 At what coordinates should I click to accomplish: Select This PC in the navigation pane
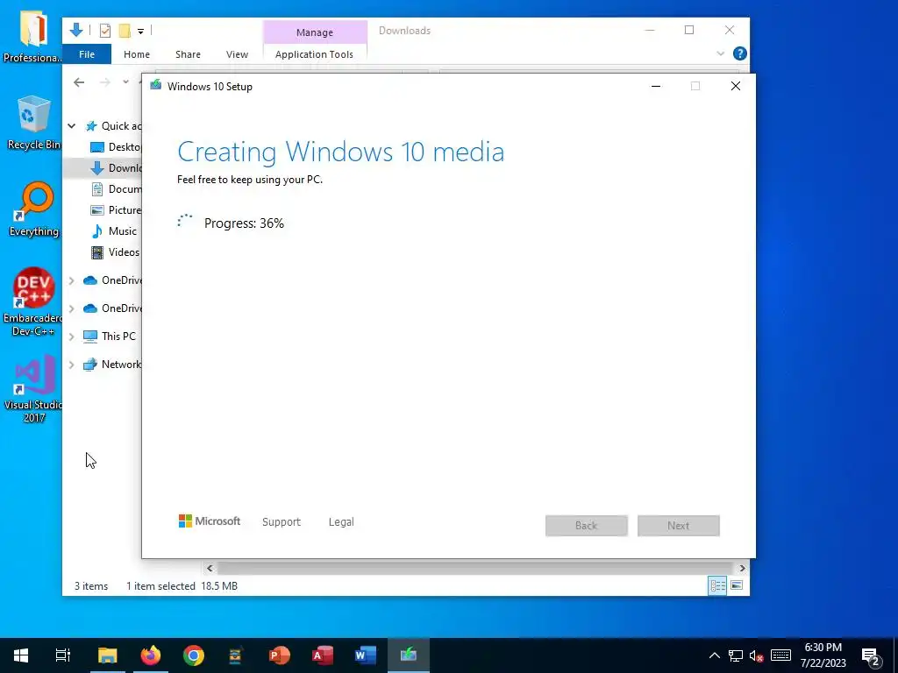point(110,336)
